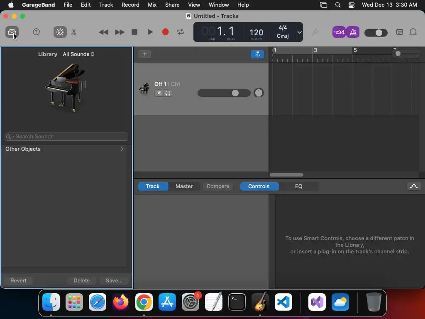Viewport: 425px width, 319px height.
Task: Start recording with the red Record button
Action: coord(165,32)
